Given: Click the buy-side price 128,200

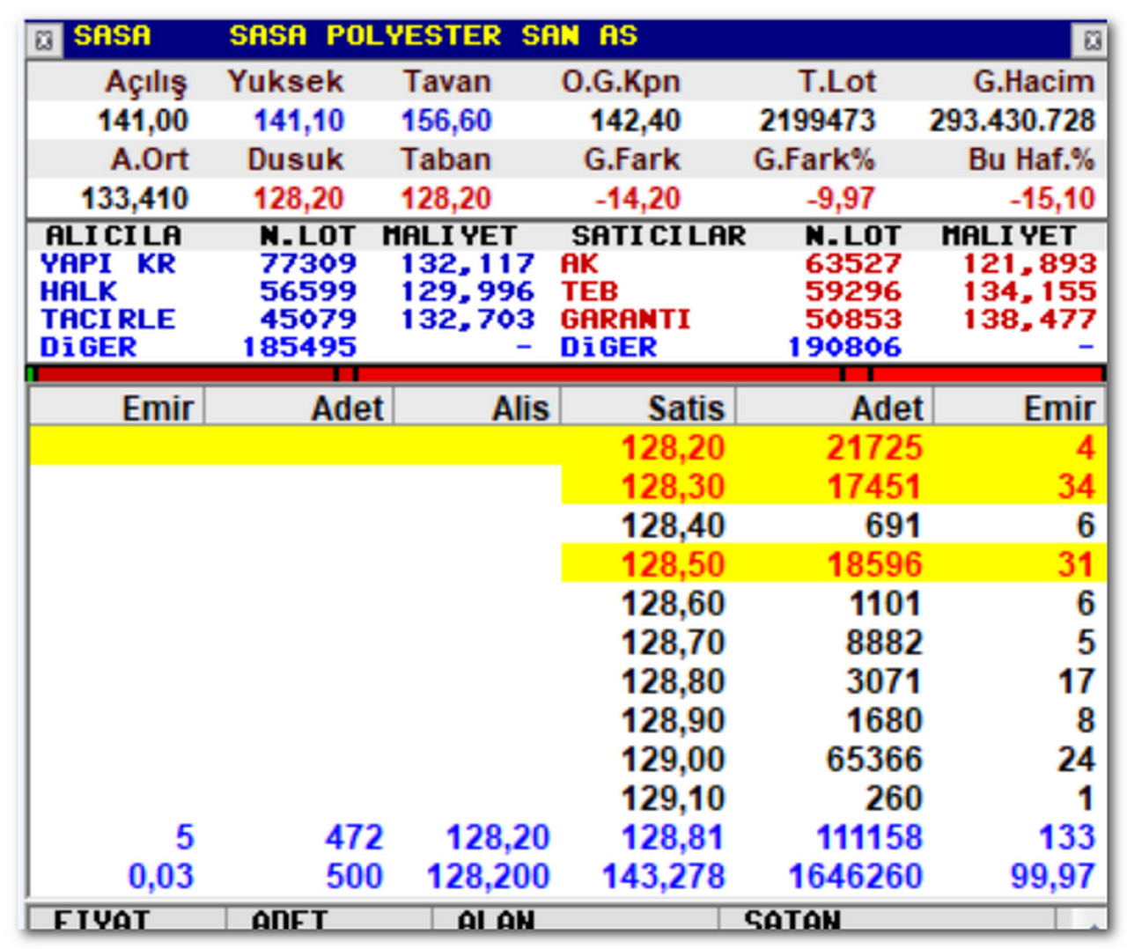Looking at the screenshot, I should (x=489, y=876).
